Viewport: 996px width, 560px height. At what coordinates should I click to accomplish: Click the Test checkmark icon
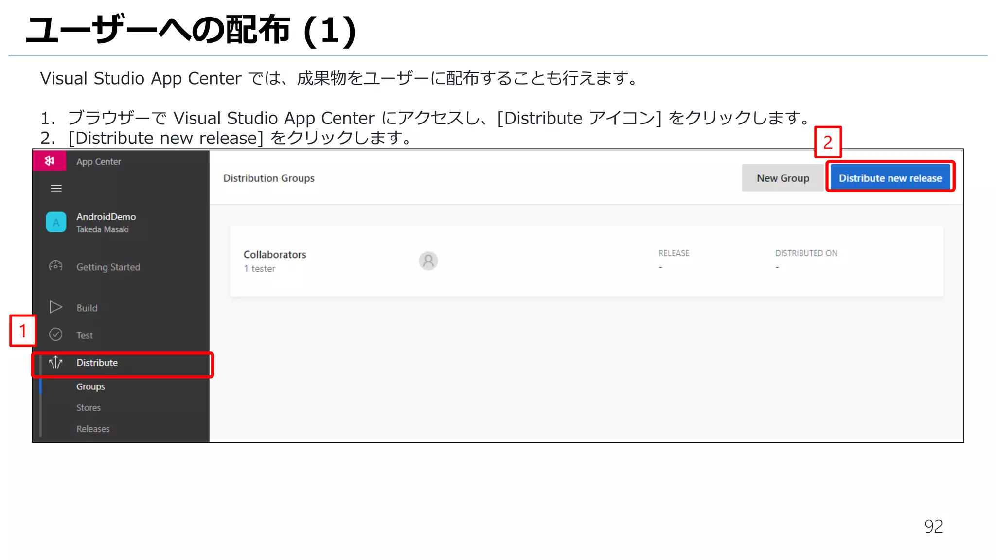point(56,334)
